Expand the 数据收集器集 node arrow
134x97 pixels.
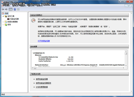(3, 22)
